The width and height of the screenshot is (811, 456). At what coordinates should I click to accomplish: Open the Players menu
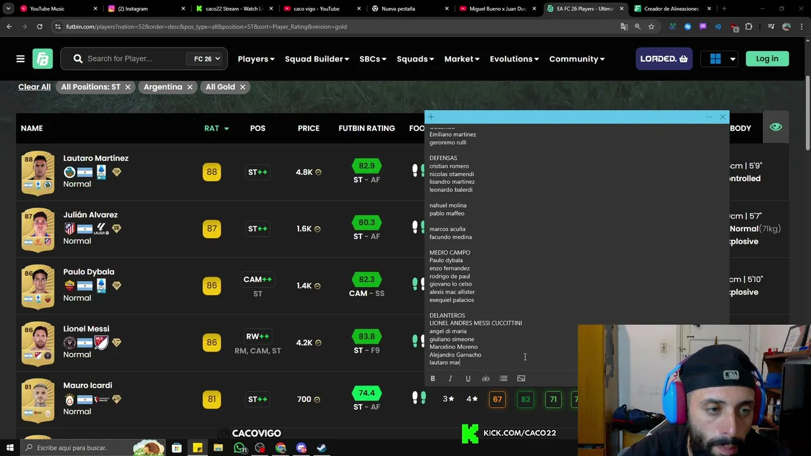[x=256, y=59]
